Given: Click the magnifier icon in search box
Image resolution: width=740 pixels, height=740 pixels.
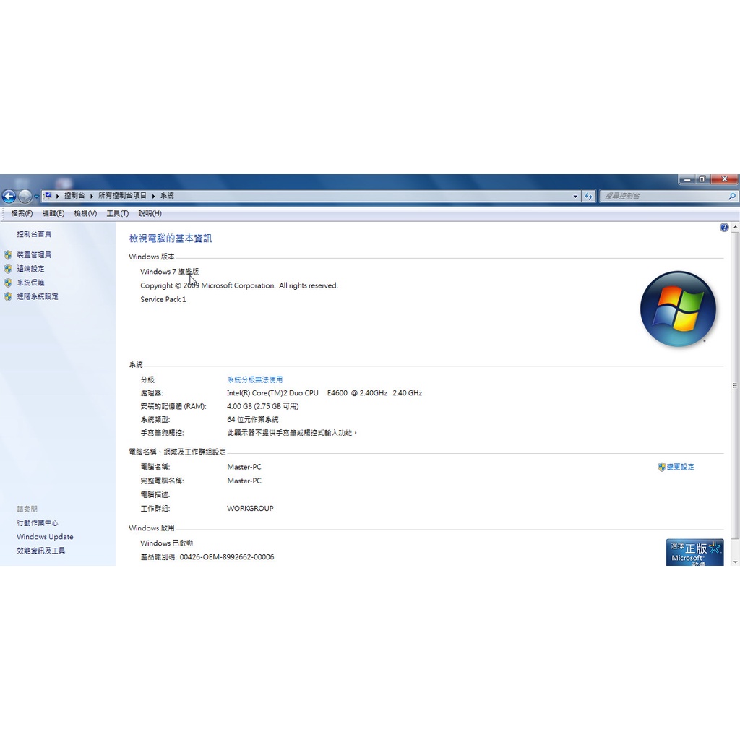Looking at the screenshot, I should 731,196.
